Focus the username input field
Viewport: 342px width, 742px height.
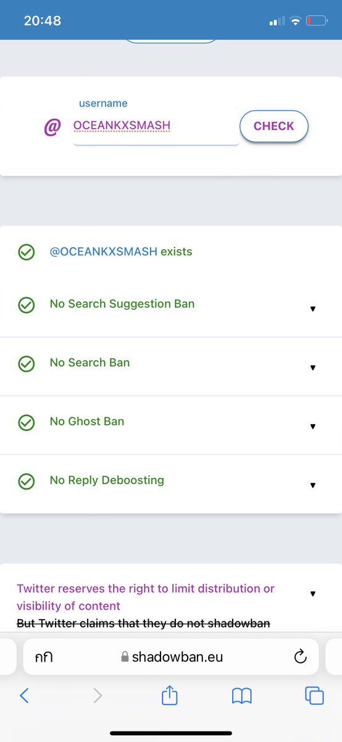(156, 126)
